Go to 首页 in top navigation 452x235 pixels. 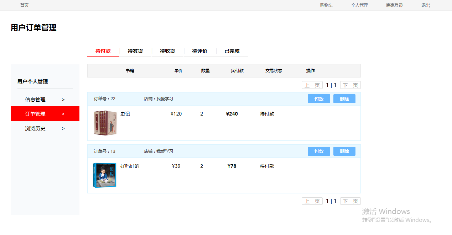point(24,5)
